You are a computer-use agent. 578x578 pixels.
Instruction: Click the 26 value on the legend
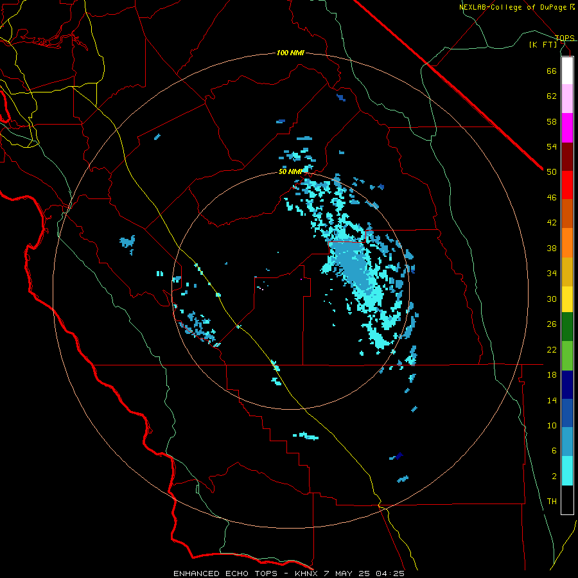coord(552,324)
